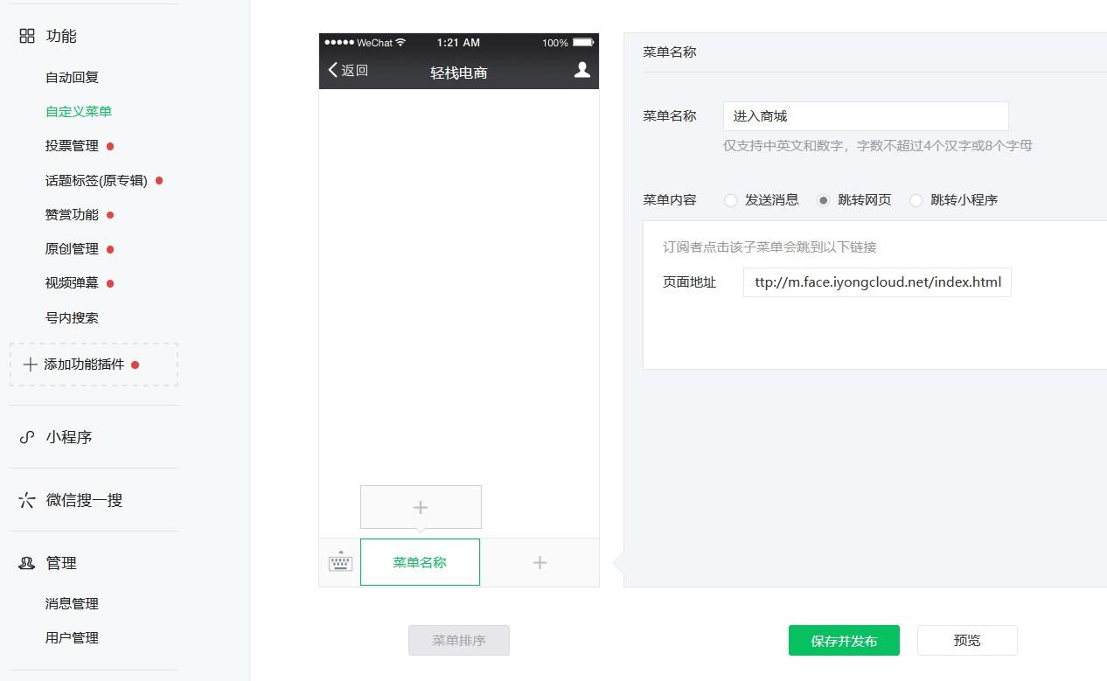The image size is (1107, 681).
Task: Click the 小程序 section heading
Action: click(69, 437)
